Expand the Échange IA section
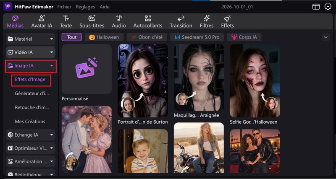 coord(31,135)
